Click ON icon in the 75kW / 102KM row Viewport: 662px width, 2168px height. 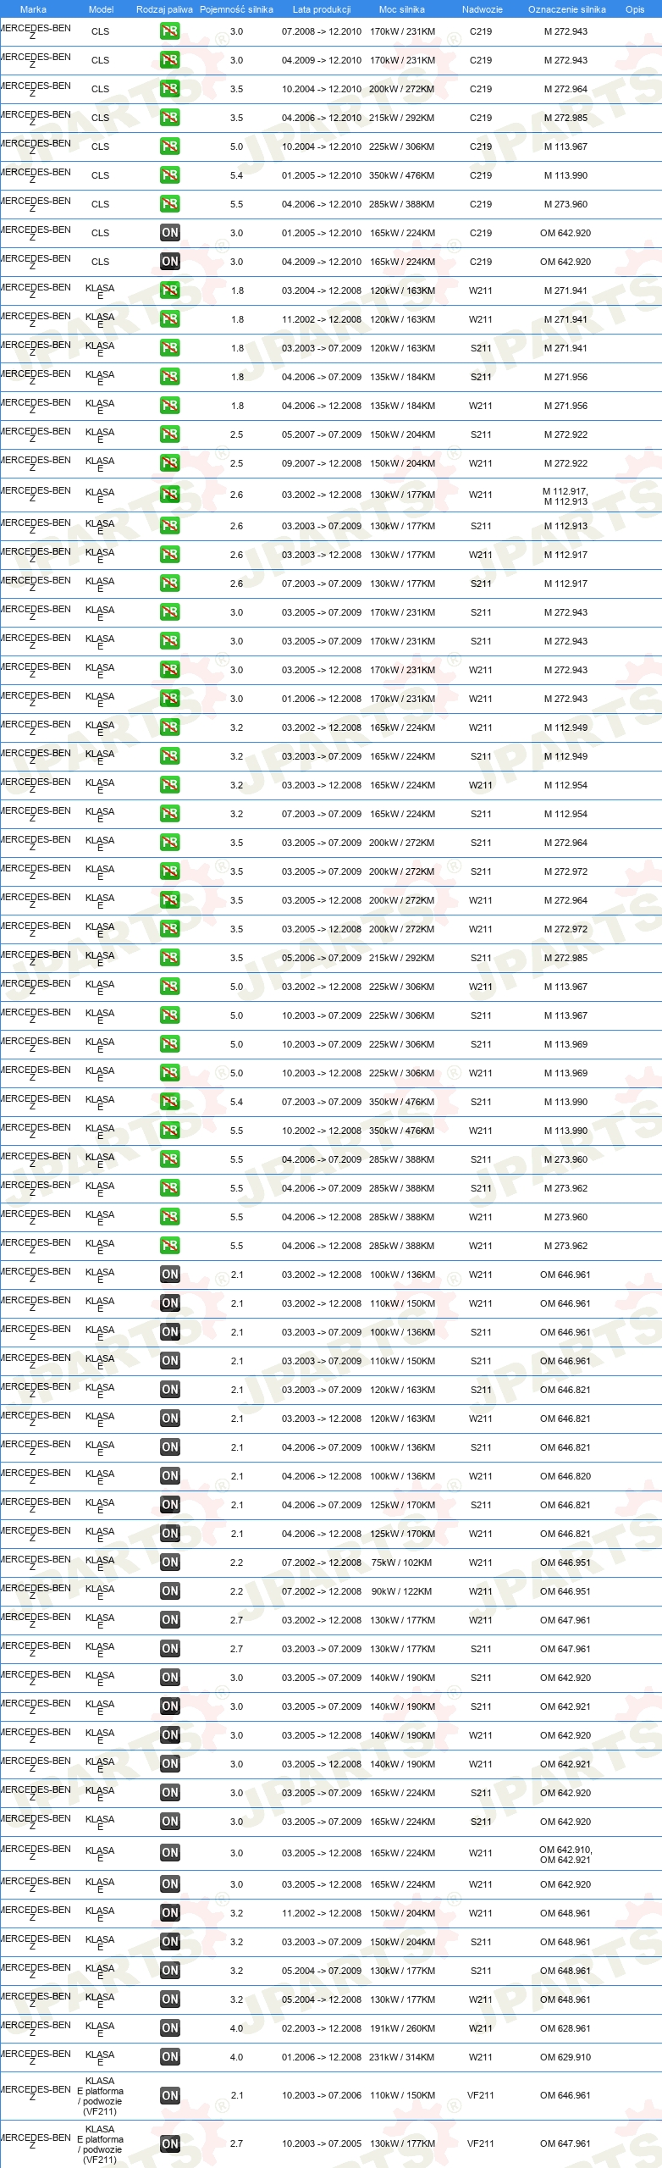point(169,1562)
